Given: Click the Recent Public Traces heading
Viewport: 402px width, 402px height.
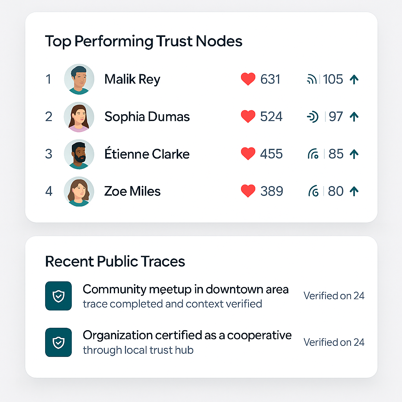Looking at the screenshot, I should pyautogui.click(x=115, y=261).
